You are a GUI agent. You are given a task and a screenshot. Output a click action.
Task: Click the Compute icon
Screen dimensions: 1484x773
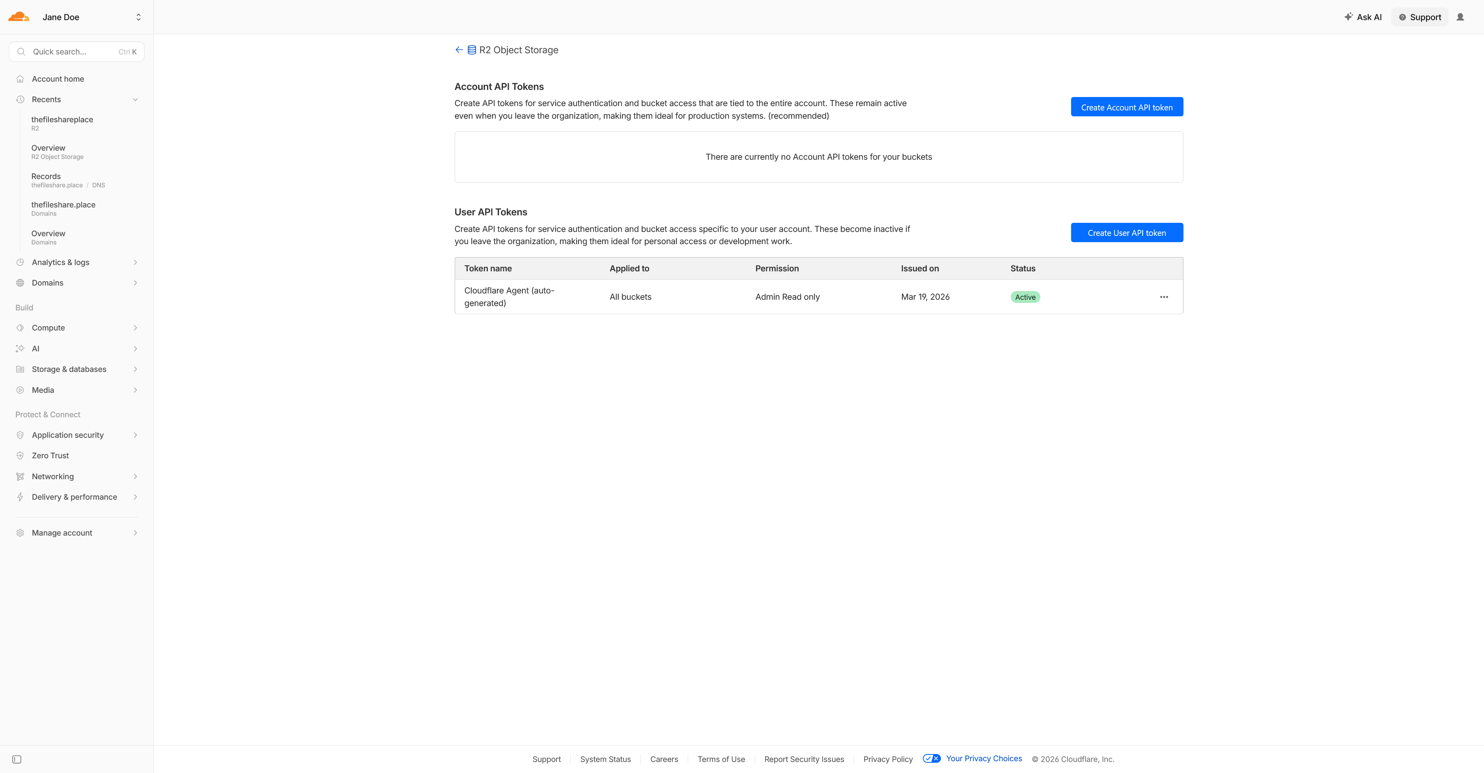[20, 328]
